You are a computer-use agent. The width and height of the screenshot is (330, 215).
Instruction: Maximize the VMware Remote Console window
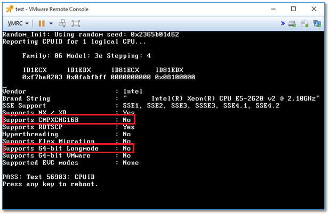click(293, 9)
